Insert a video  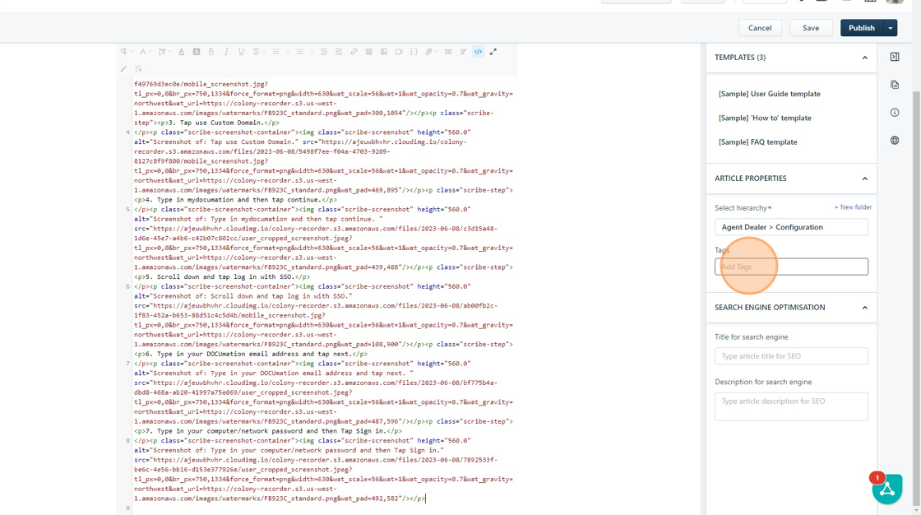click(399, 52)
